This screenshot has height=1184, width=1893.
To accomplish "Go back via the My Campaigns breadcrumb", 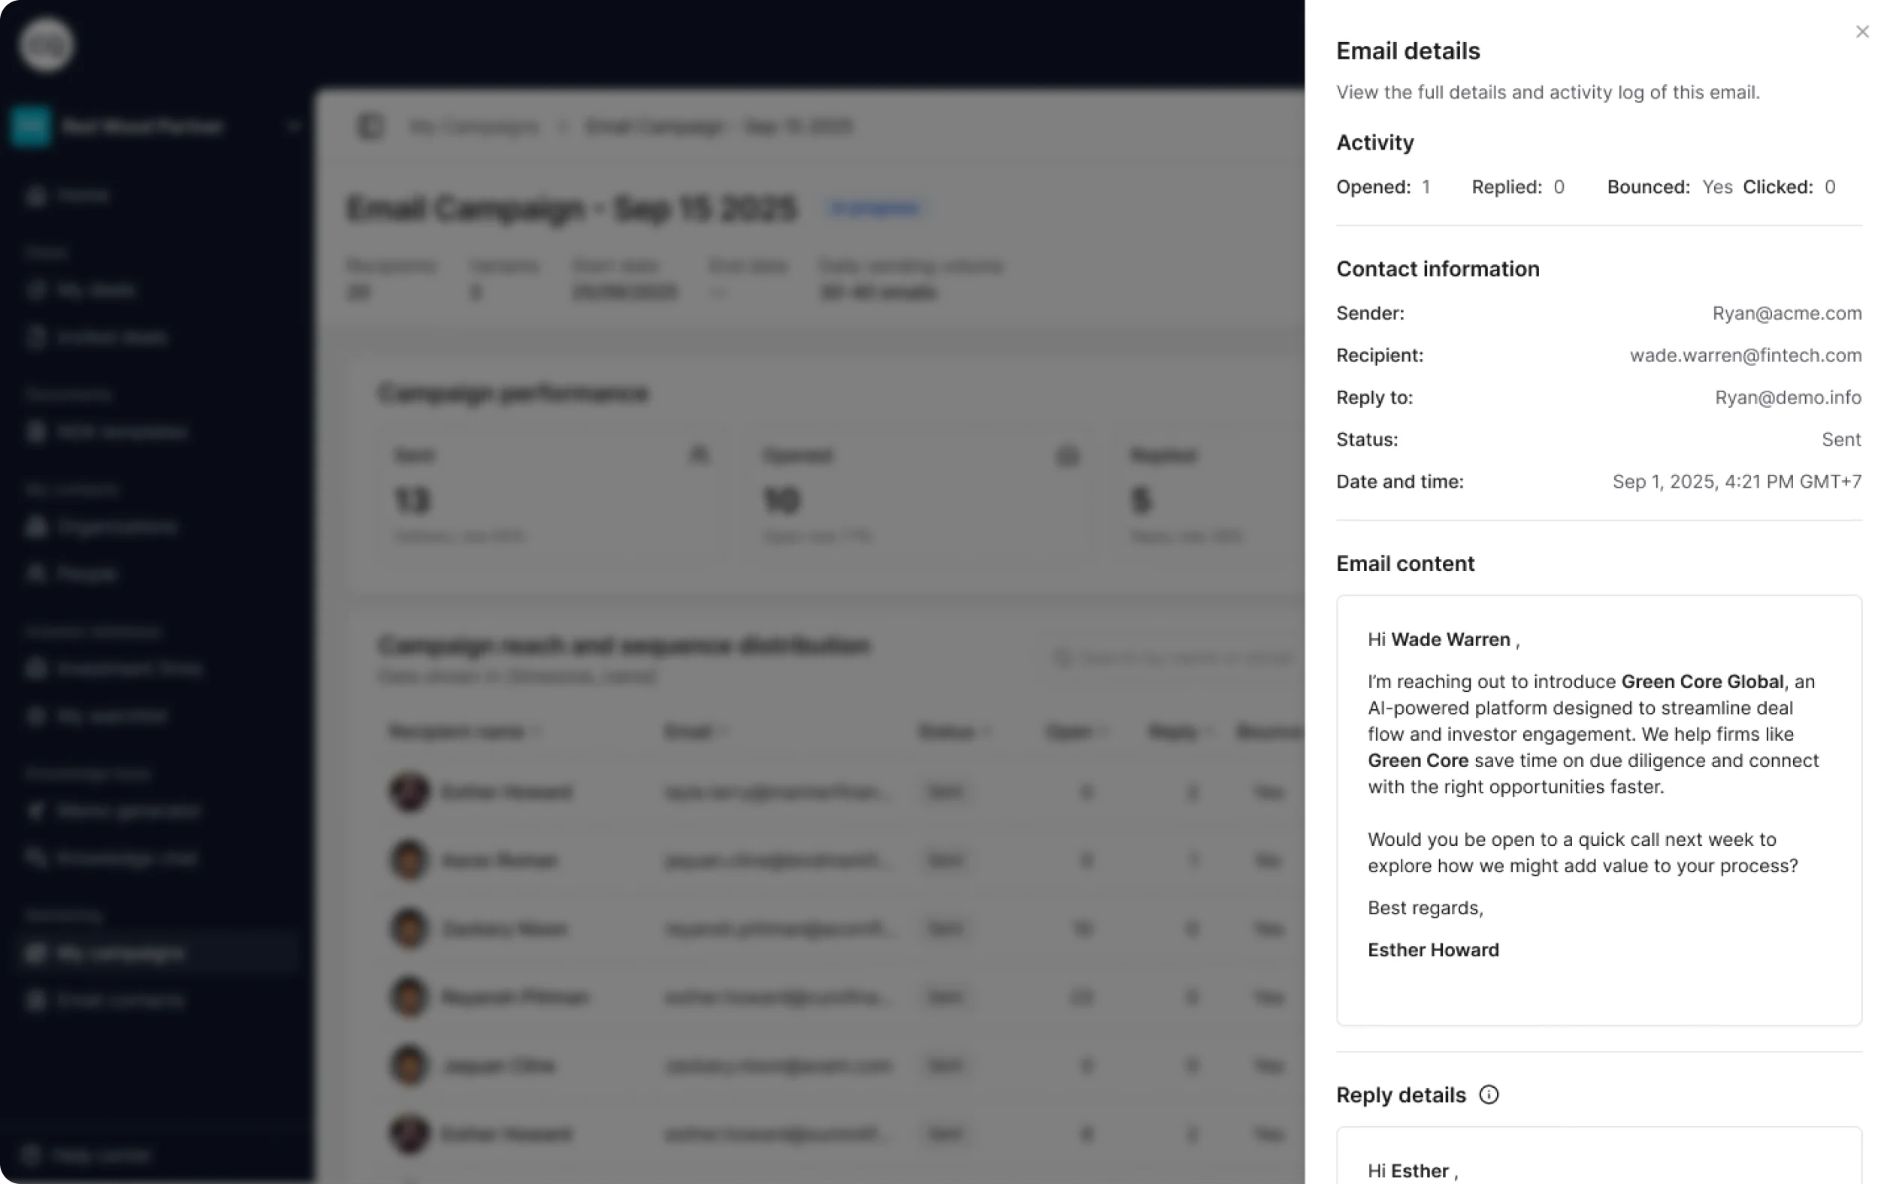I will click(x=474, y=127).
